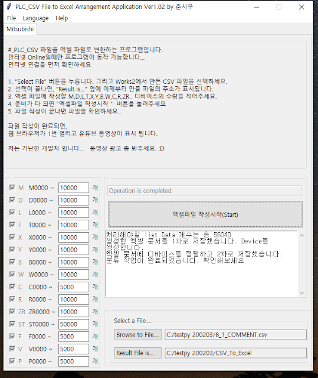Click the P0000 quantity input field

[74, 361]
